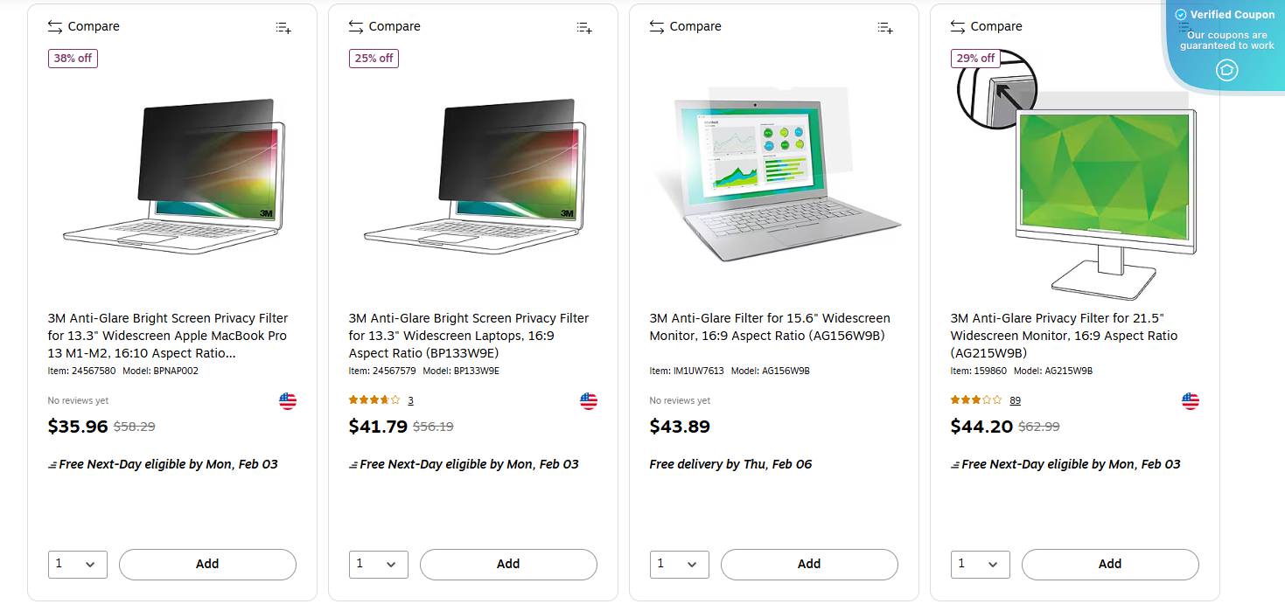Click the 38% off badge
Screen dimensions: 1285x604
pos(73,58)
